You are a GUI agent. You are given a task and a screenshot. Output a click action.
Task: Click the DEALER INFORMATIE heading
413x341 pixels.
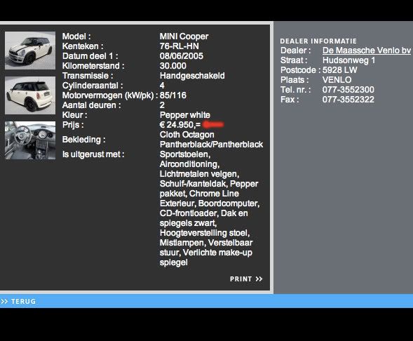pos(318,41)
